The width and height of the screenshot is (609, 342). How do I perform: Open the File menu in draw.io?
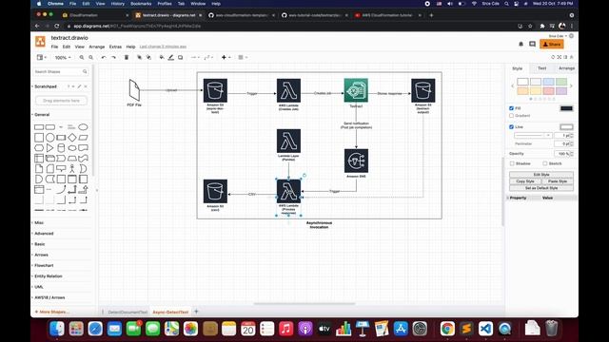point(54,47)
